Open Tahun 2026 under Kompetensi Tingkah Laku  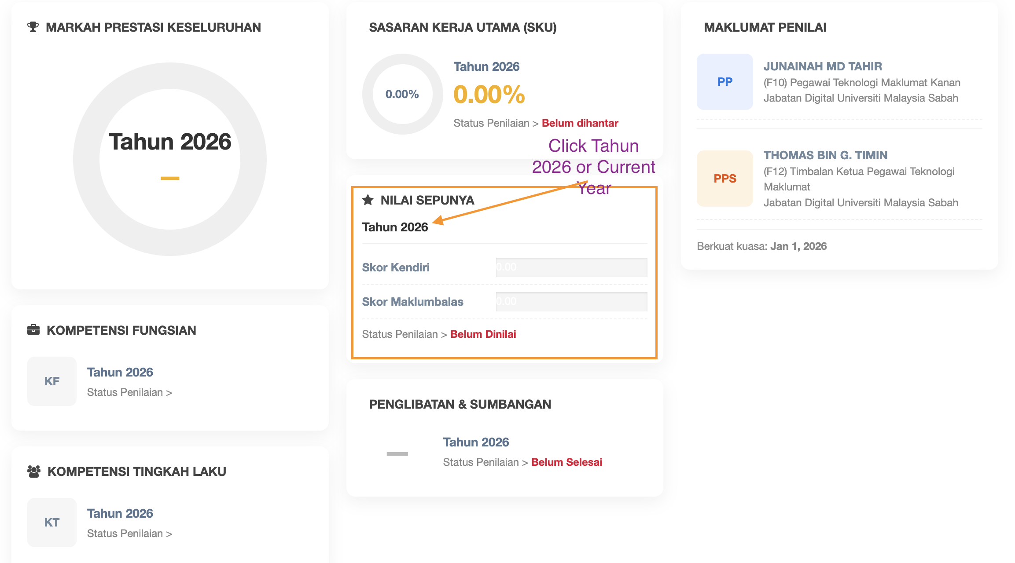[x=120, y=513]
